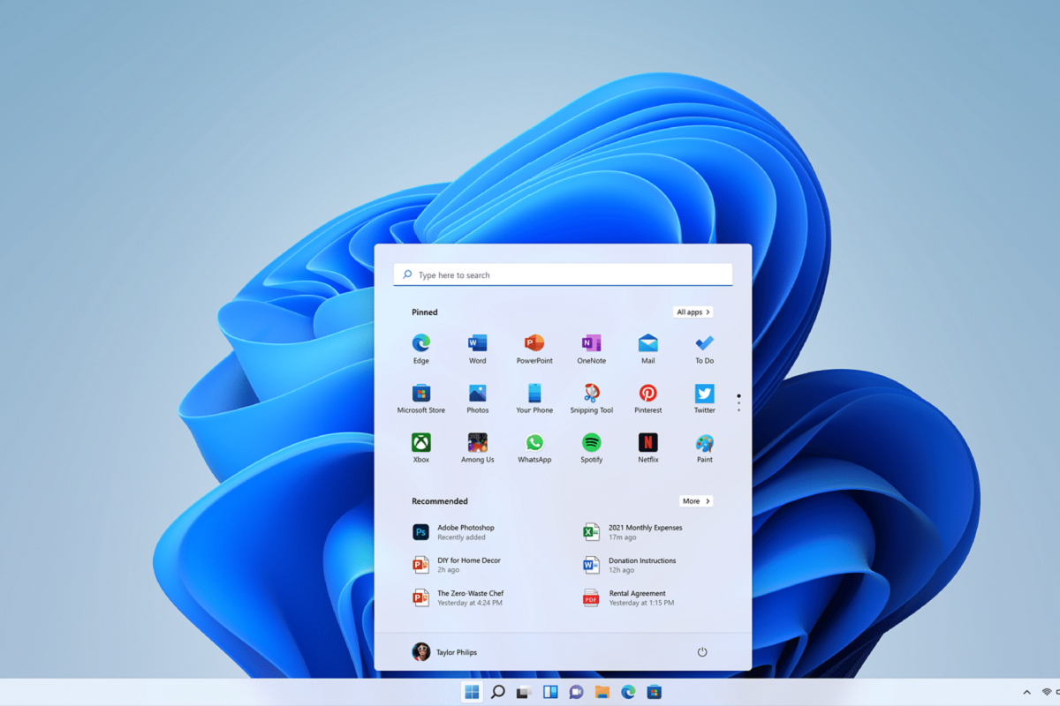Open the To Do app

point(704,349)
